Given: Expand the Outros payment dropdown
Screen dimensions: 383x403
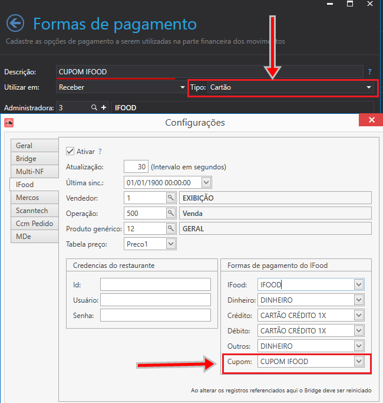Looking at the screenshot, I should tap(359, 346).
